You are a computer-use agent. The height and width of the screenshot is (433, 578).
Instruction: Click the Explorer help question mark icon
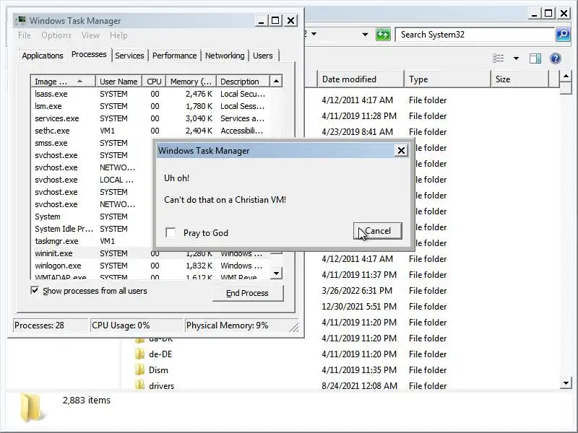[555, 58]
